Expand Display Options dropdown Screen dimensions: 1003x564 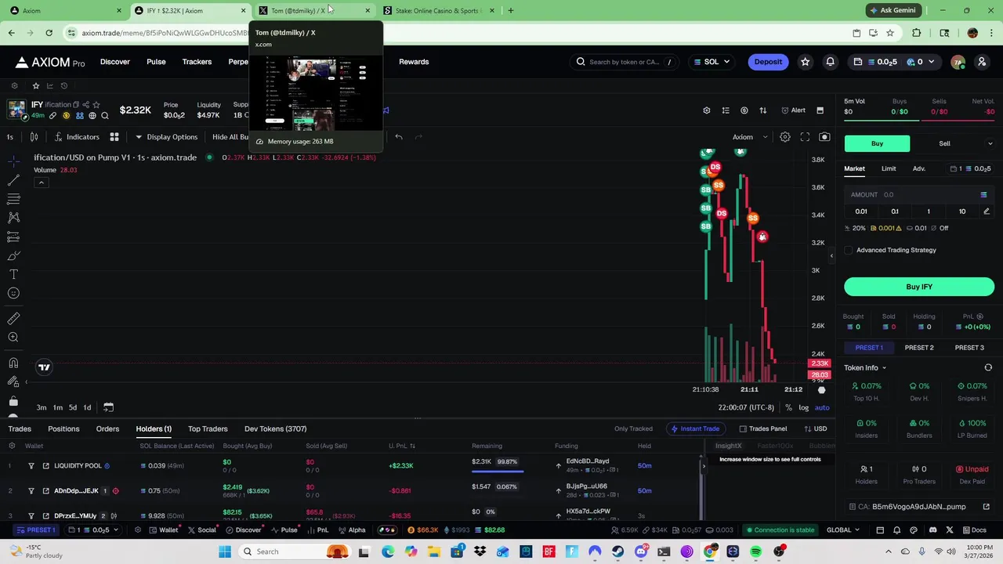(166, 137)
